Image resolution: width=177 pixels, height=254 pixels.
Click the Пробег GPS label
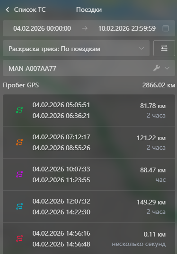(21, 85)
